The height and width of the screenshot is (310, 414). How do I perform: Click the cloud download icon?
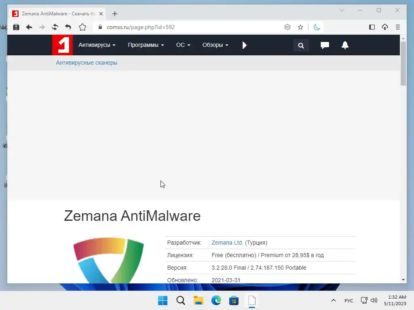click(385, 27)
